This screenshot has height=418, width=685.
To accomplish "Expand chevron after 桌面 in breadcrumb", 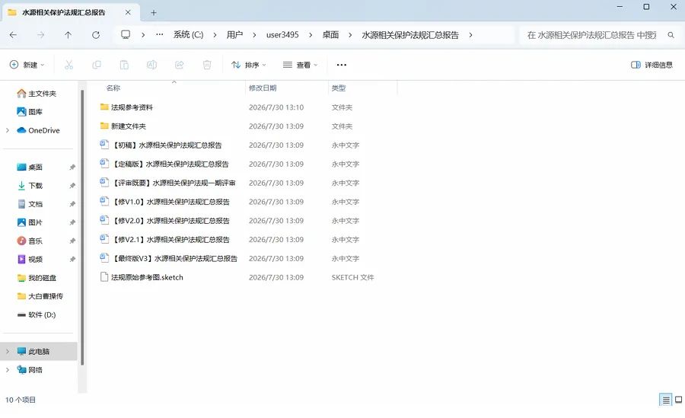I will [350, 35].
